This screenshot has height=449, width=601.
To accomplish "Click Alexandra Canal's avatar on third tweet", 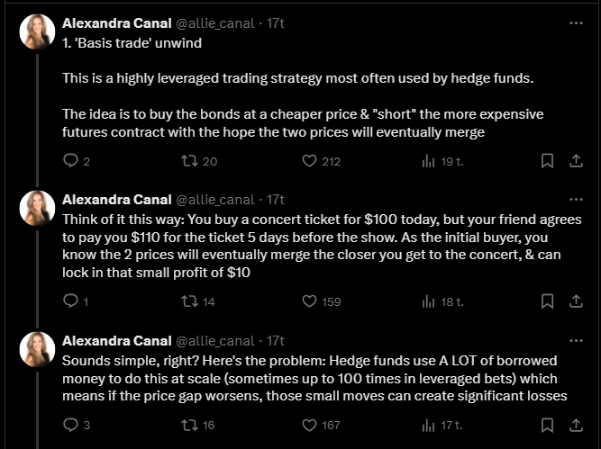I will (x=37, y=349).
